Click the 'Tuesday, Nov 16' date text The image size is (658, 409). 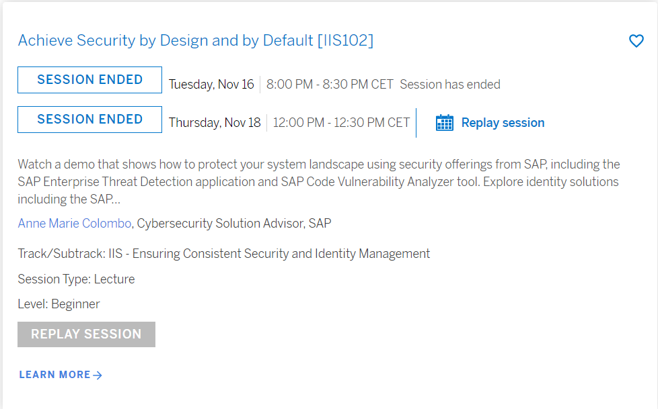tap(211, 84)
